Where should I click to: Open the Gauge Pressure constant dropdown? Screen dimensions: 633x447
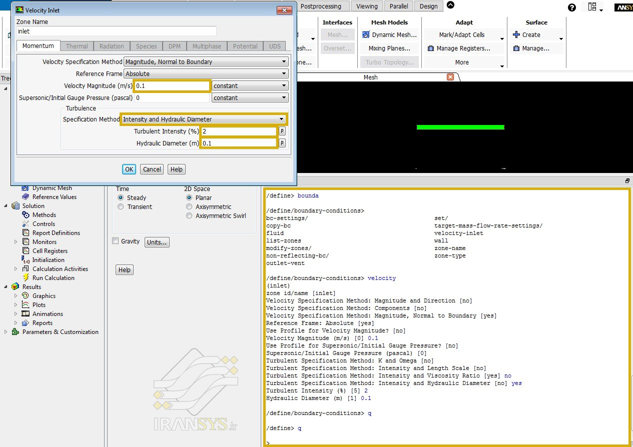(x=250, y=98)
